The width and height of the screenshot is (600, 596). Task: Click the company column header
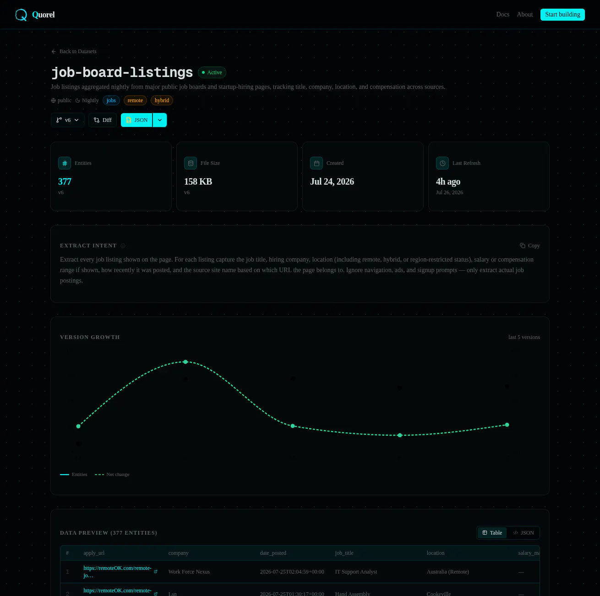[x=178, y=553]
